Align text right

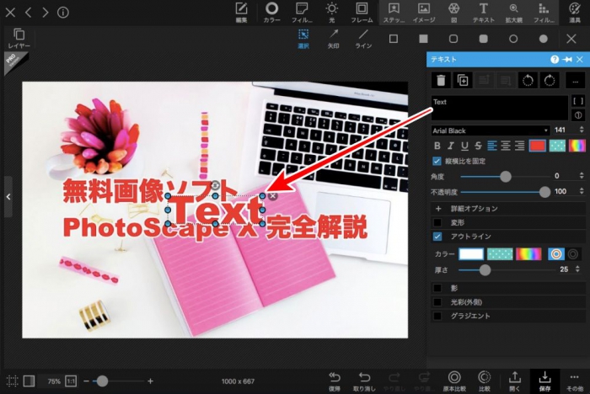(x=520, y=146)
